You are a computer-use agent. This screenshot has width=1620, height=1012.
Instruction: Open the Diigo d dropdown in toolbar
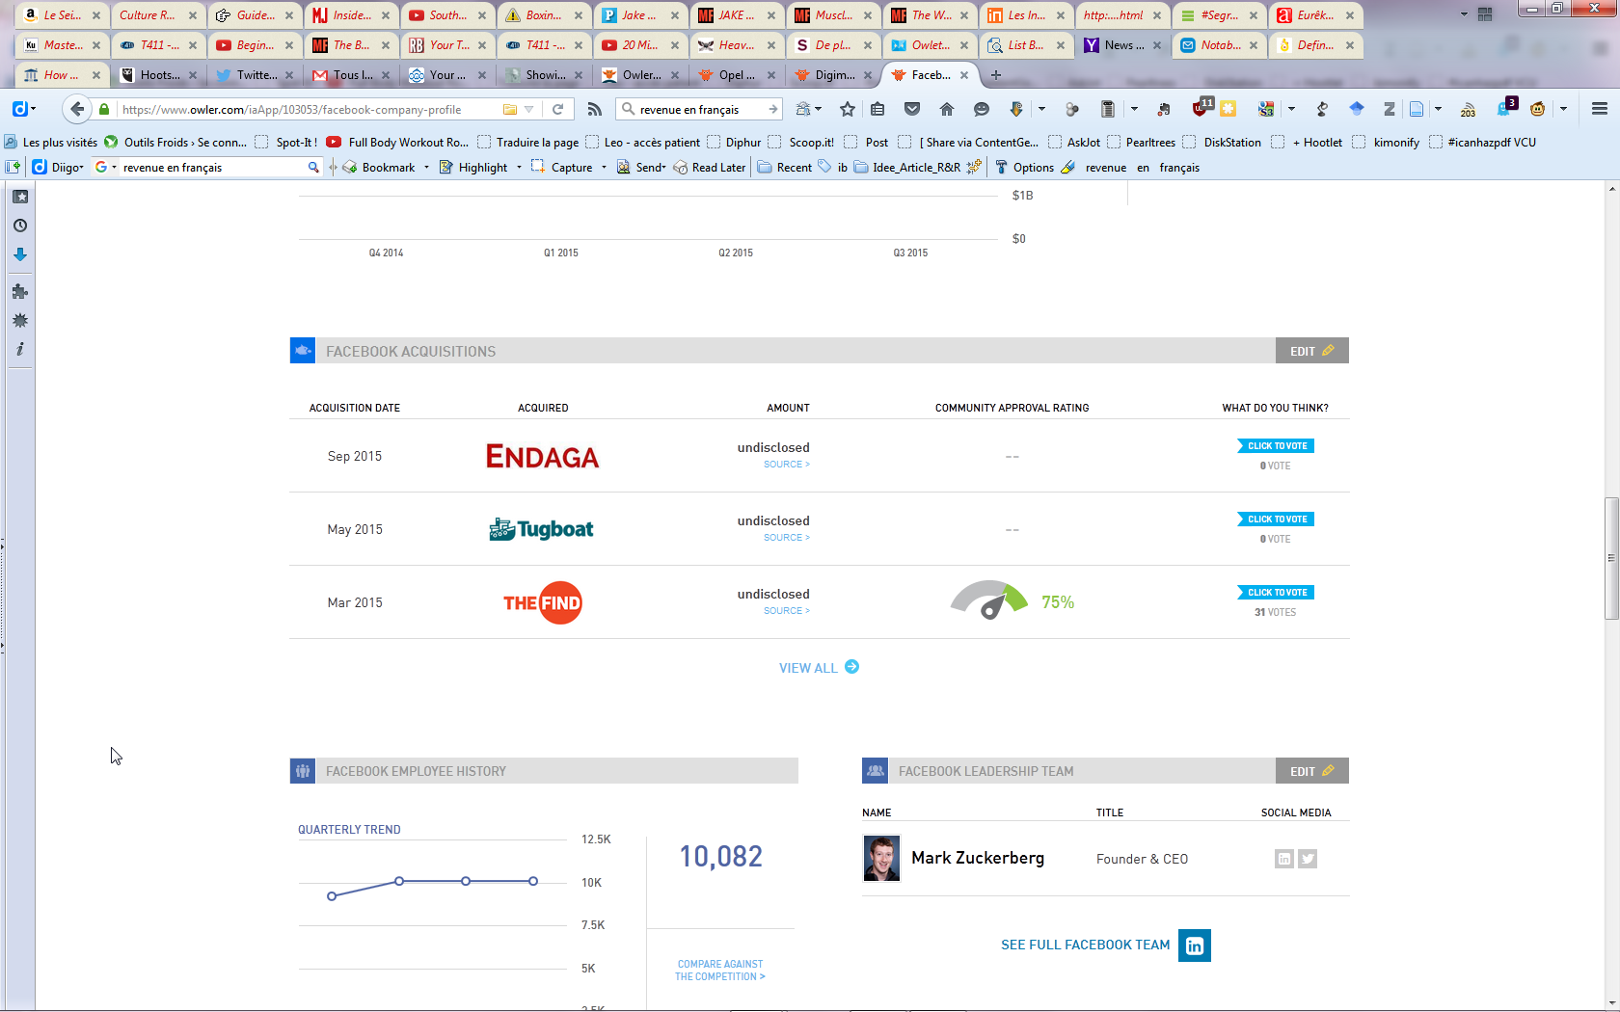tap(24, 109)
